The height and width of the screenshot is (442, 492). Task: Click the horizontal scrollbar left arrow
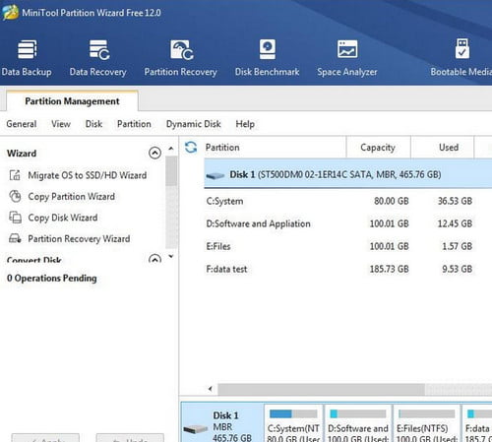(x=211, y=389)
